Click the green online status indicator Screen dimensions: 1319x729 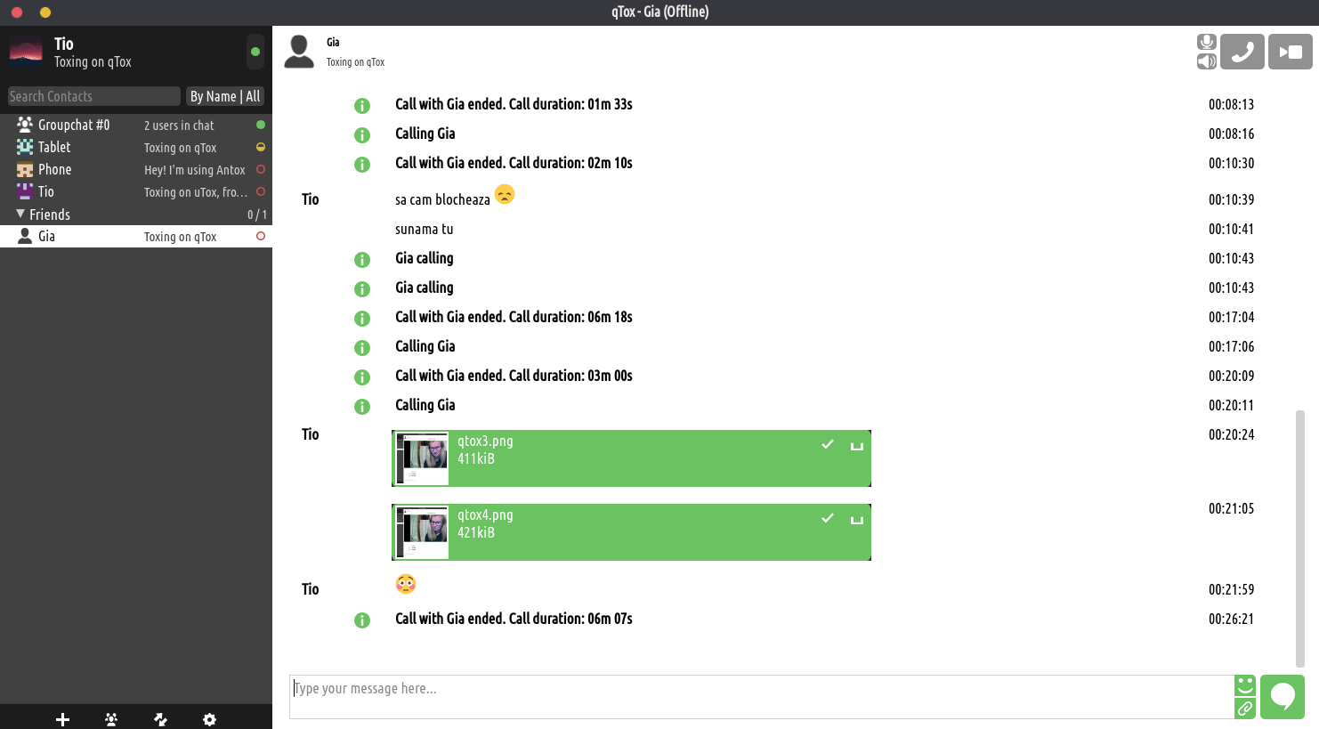pos(255,52)
